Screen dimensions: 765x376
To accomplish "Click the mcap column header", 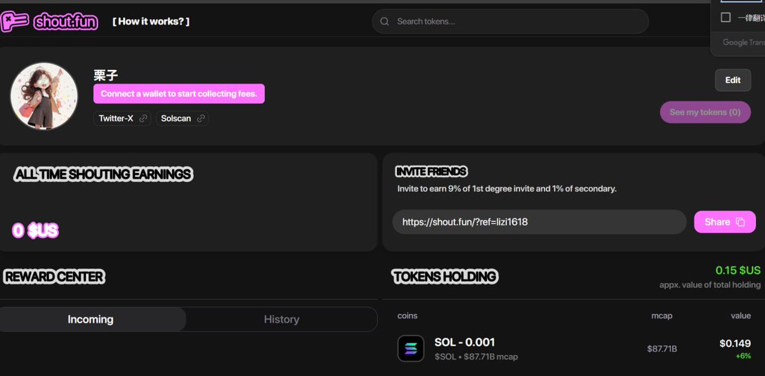I will (x=662, y=316).
